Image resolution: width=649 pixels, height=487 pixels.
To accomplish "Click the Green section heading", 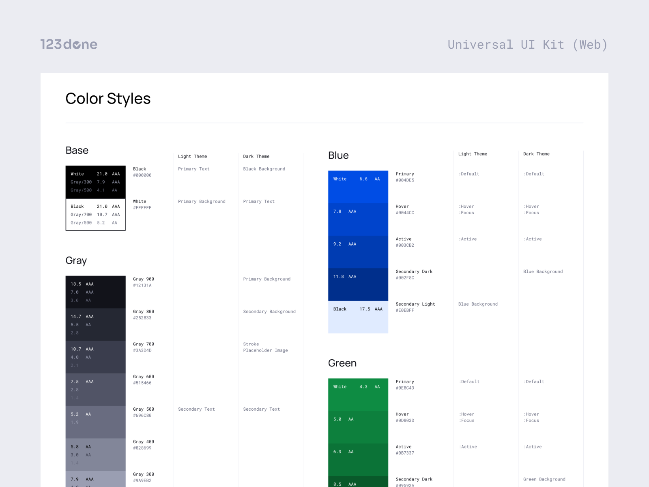I will pyautogui.click(x=342, y=363).
